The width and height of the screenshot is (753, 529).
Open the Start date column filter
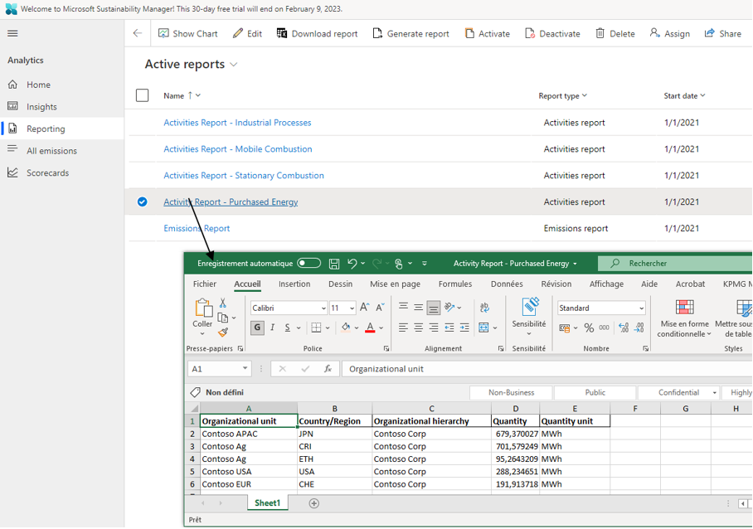702,95
